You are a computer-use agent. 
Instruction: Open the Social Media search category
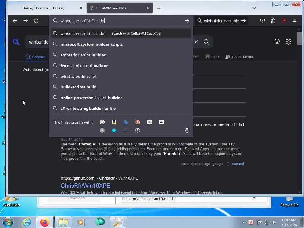pos(239,57)
